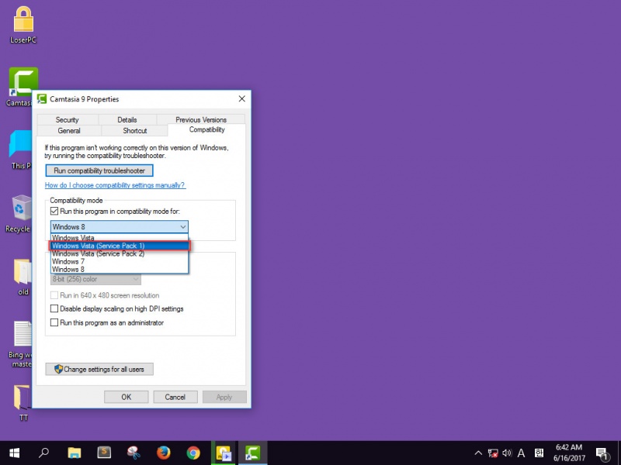
Task: Click the Camtasia icon in Properties title bar
Action: pyautogui.click(x=42, y=99)
